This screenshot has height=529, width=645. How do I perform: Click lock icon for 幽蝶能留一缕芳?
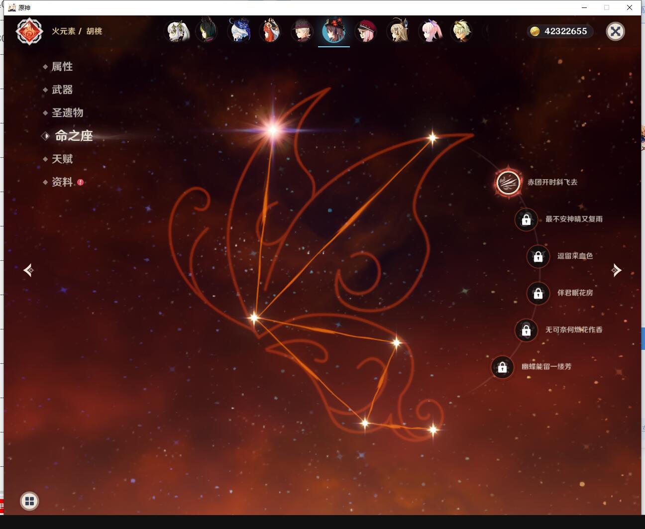[502, 367]
